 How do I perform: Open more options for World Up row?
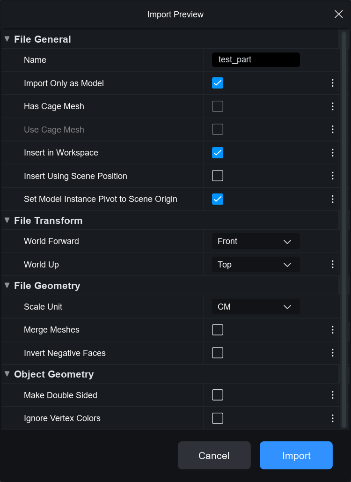click(333, 265)
